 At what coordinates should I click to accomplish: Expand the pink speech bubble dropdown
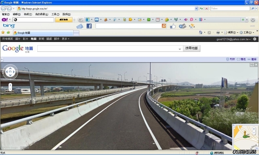tap(196, 20)
